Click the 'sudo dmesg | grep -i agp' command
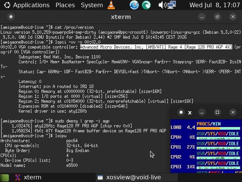 (82, 121)
